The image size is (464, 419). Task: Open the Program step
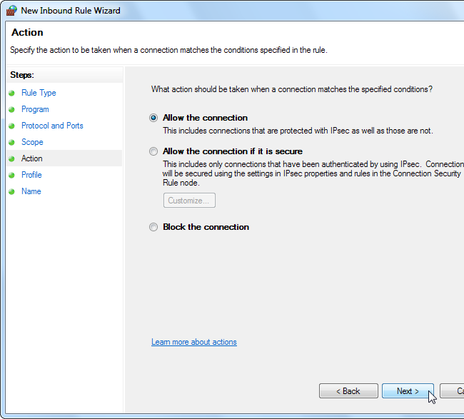tap(35, 109)
